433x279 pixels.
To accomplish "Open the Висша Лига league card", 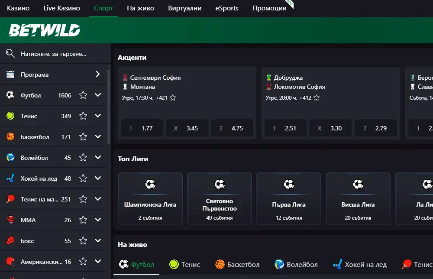I will pyautogui.click(x=358, y=198).
